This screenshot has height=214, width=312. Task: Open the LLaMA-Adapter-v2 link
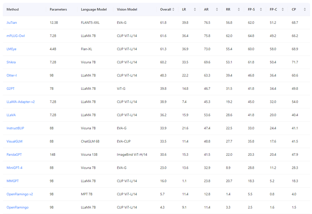coord(21,102)
